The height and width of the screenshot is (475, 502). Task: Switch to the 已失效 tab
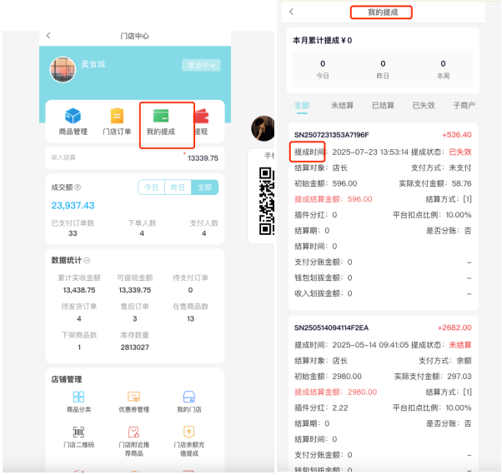(x=423, y=106)
